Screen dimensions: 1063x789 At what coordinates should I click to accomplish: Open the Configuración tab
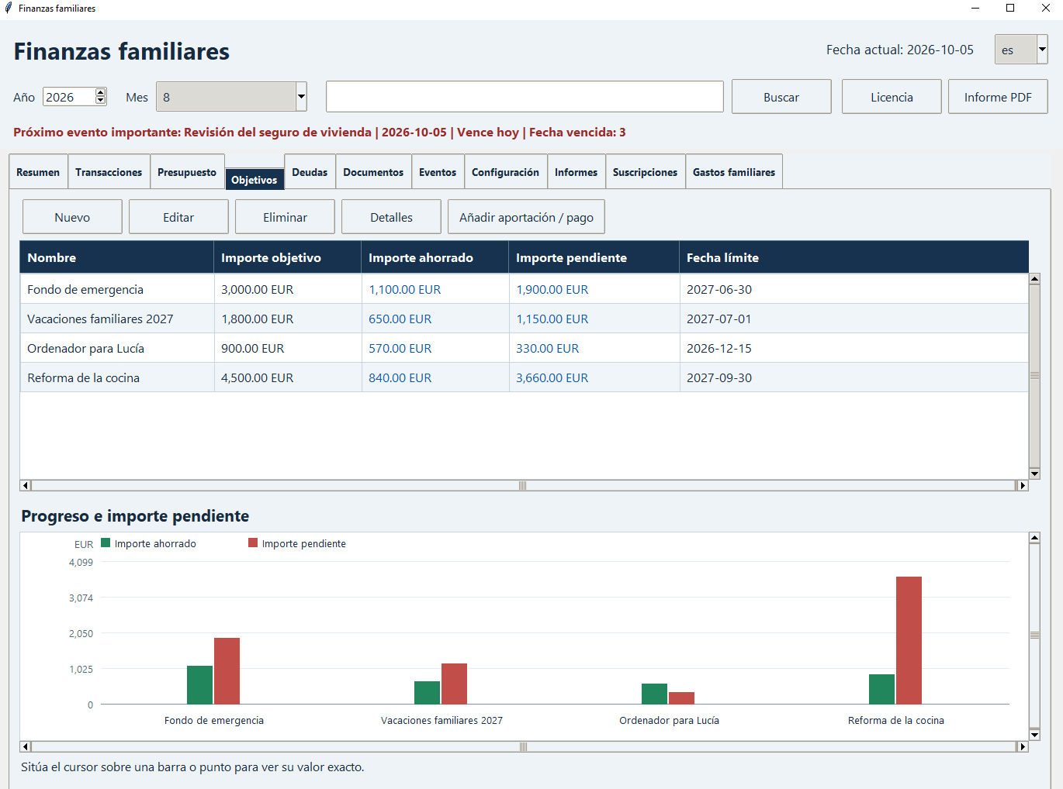[505, 172]
